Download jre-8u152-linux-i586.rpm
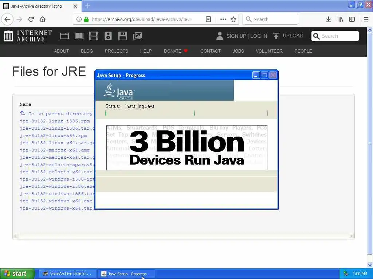The height and width of the screenshot is (279, 373). coord(55,121)
